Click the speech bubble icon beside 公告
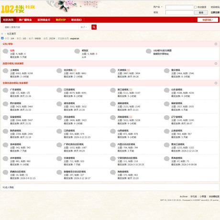The height and width of the screenshot is (220, 220). coord(5,51)
